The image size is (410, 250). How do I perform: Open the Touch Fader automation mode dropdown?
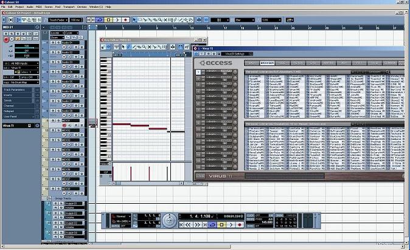58,20
